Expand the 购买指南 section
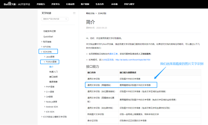Image resolution: width=208 pixels, height=125 pixels. 42,42
